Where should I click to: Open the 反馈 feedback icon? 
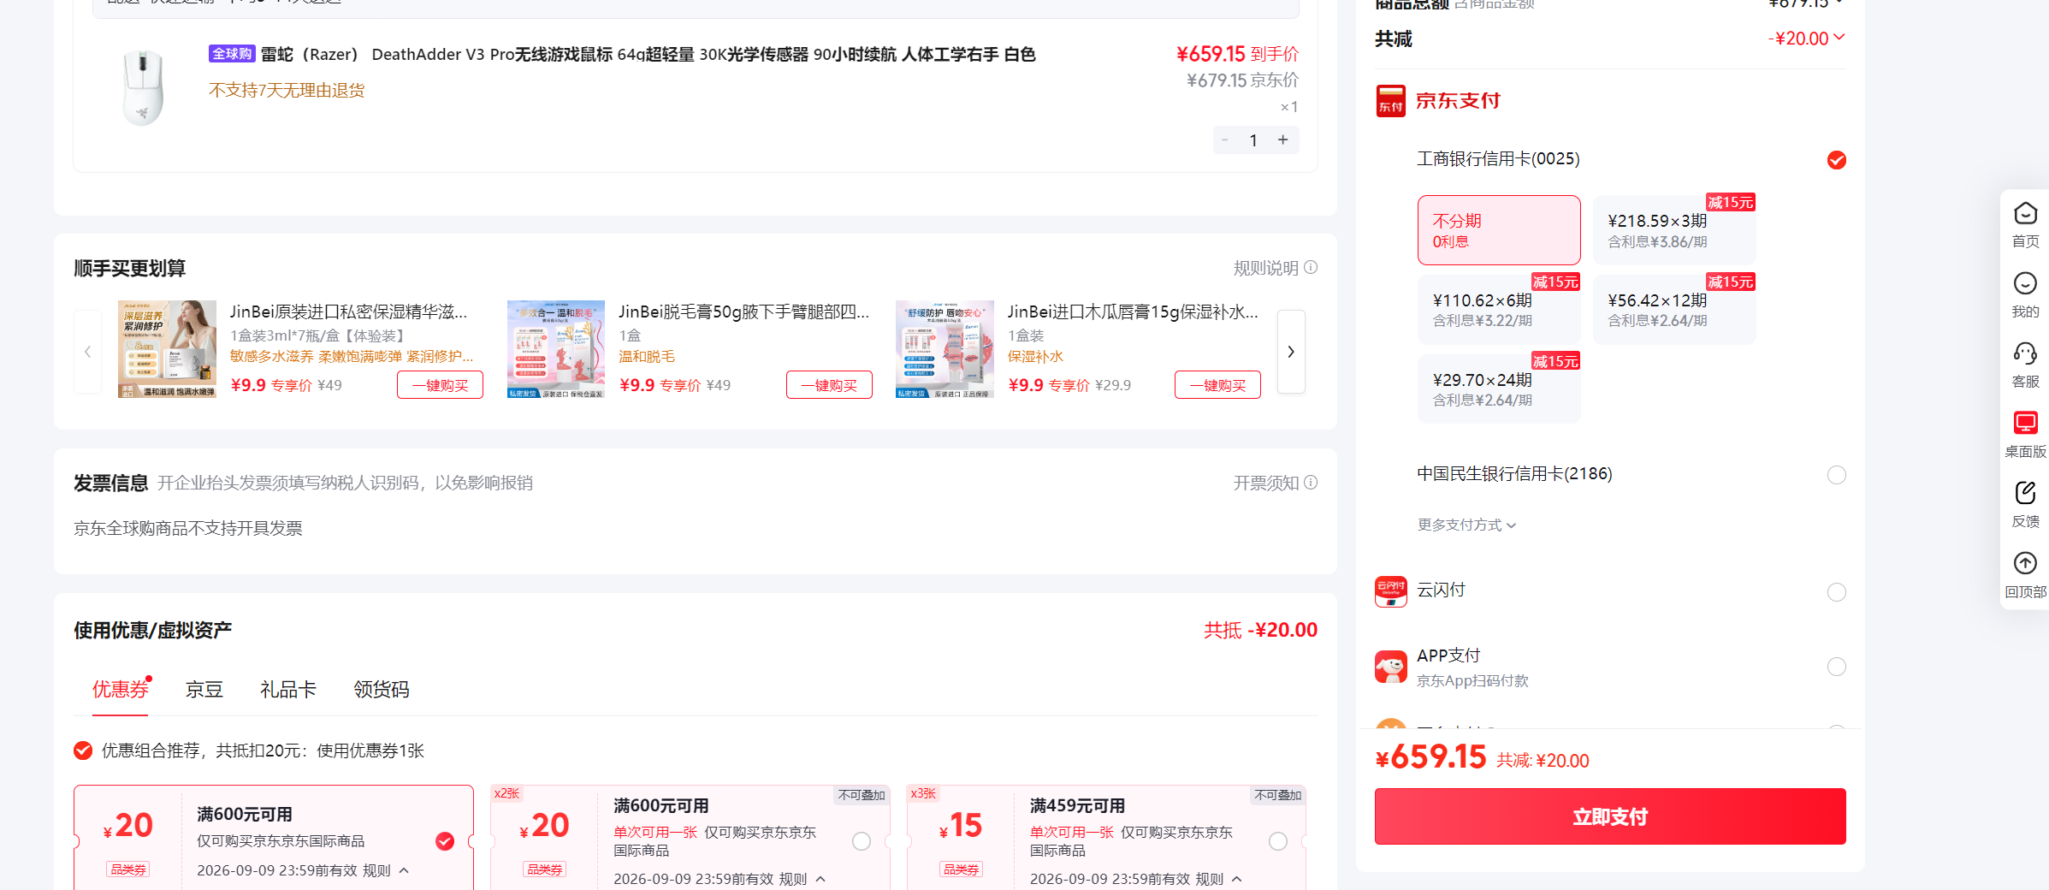(x=2025, y=493)
